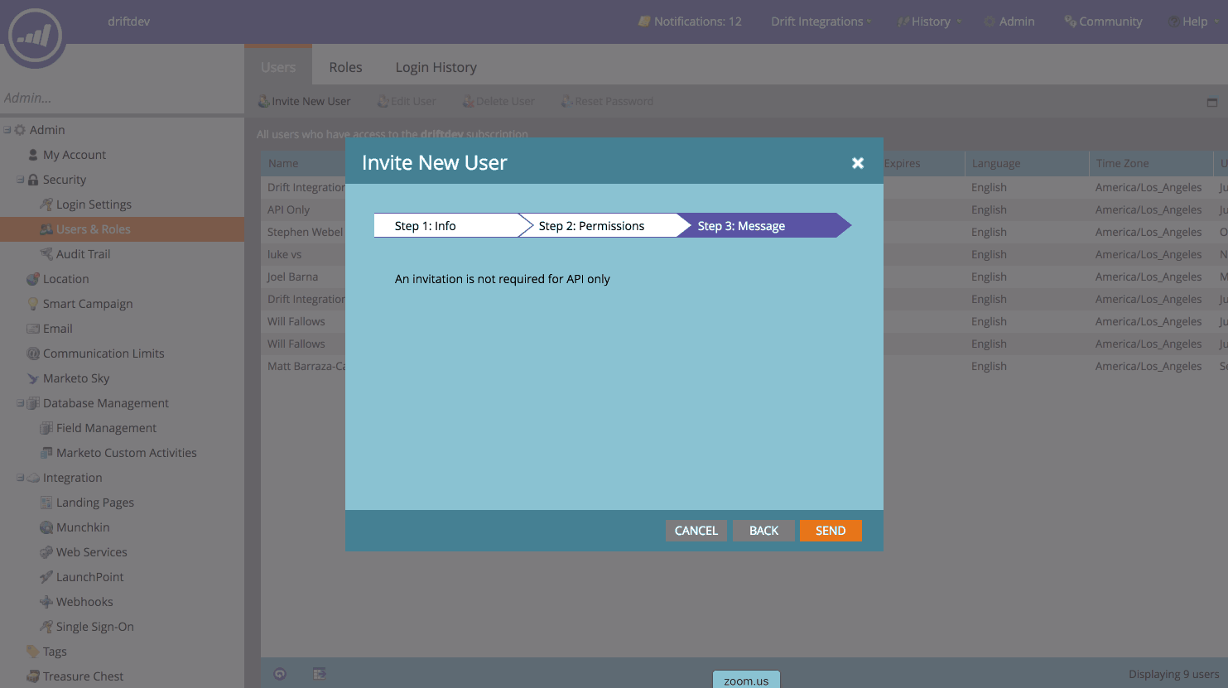
Task: Click the Email envelope icon
Action: (x=33, y=329)
